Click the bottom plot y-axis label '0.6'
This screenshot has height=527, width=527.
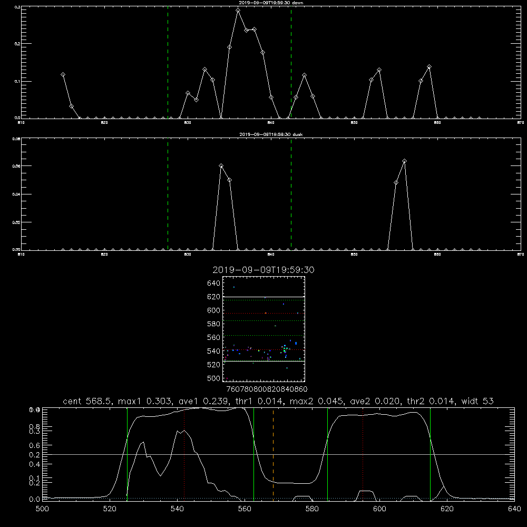point(35,445)
